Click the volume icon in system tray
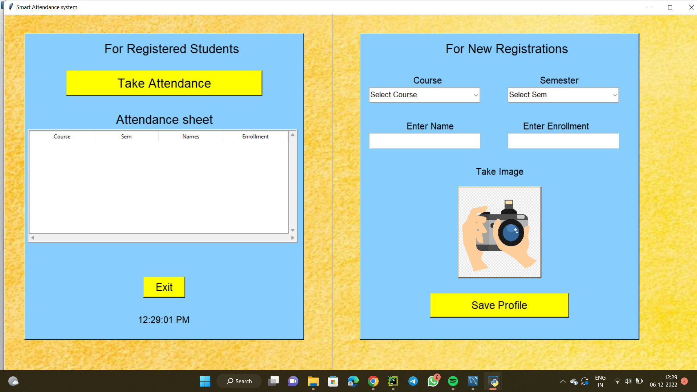The width and height of the screenshot is (697, 392). click(x=628, y=381)
